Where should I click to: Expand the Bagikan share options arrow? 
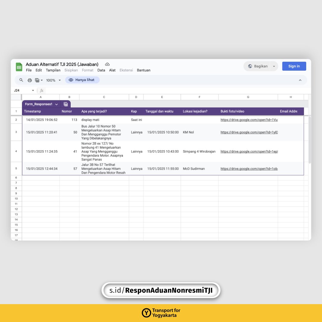[x=274, y=66]
